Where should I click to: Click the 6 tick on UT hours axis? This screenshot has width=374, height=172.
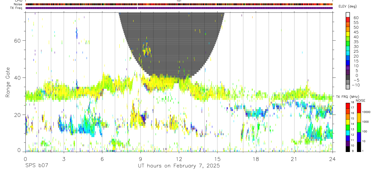pyautogui.click(x=102, y=159)
